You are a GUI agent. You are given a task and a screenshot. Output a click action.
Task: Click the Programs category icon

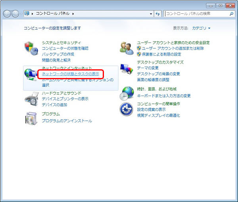(x=31, y=118)
